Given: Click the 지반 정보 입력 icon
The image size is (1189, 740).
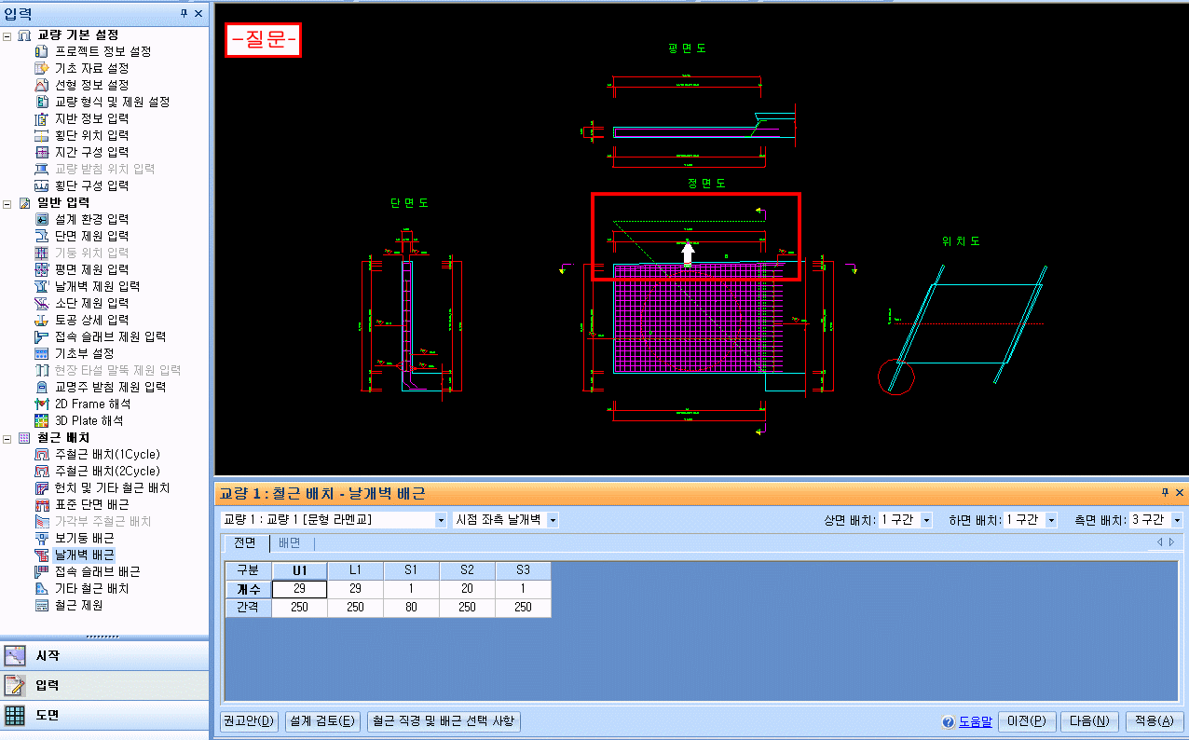Looking at the screenshot, I should pos(41,118).
